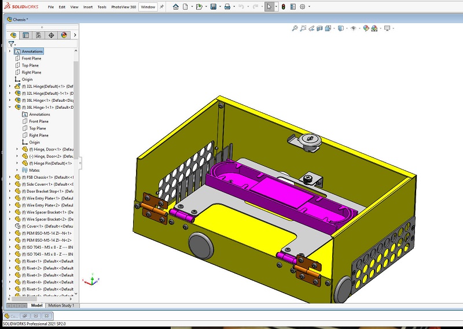Switch to ConfigurationManager tab
This screenshot has width=463, height=329.
coord(38,35)
